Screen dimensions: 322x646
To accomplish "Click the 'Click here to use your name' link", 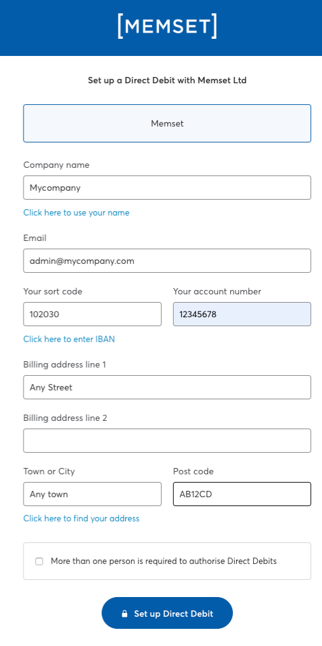I will [x=76, y=212].
